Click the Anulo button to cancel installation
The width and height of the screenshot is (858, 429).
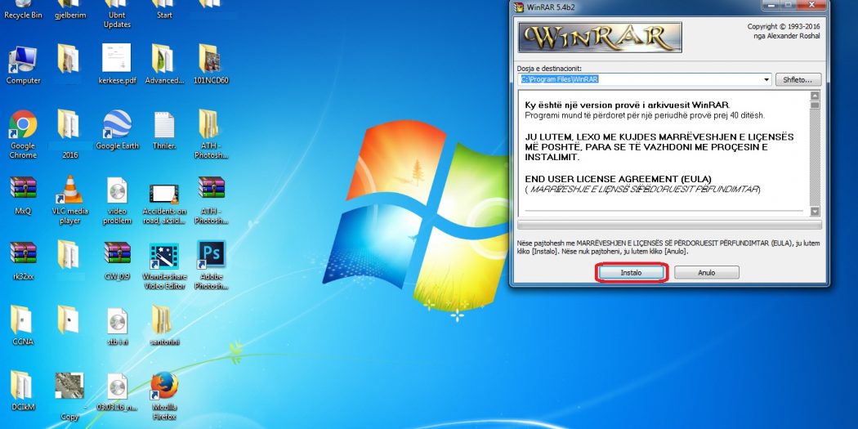pos(707,272)
